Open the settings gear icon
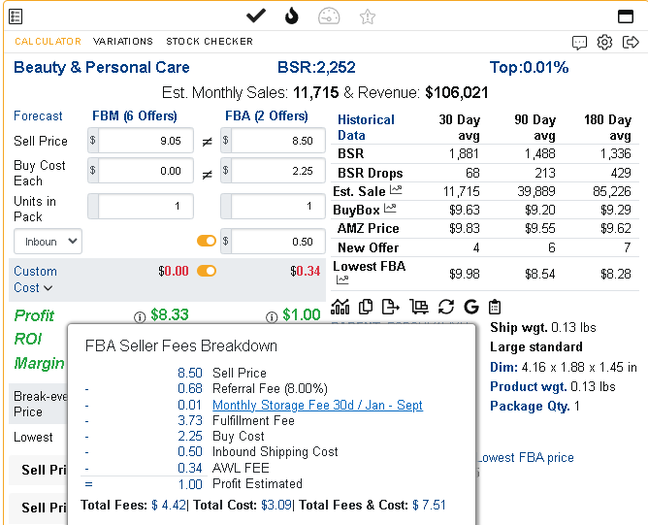 pyautogui.click(x=604, y=42)
